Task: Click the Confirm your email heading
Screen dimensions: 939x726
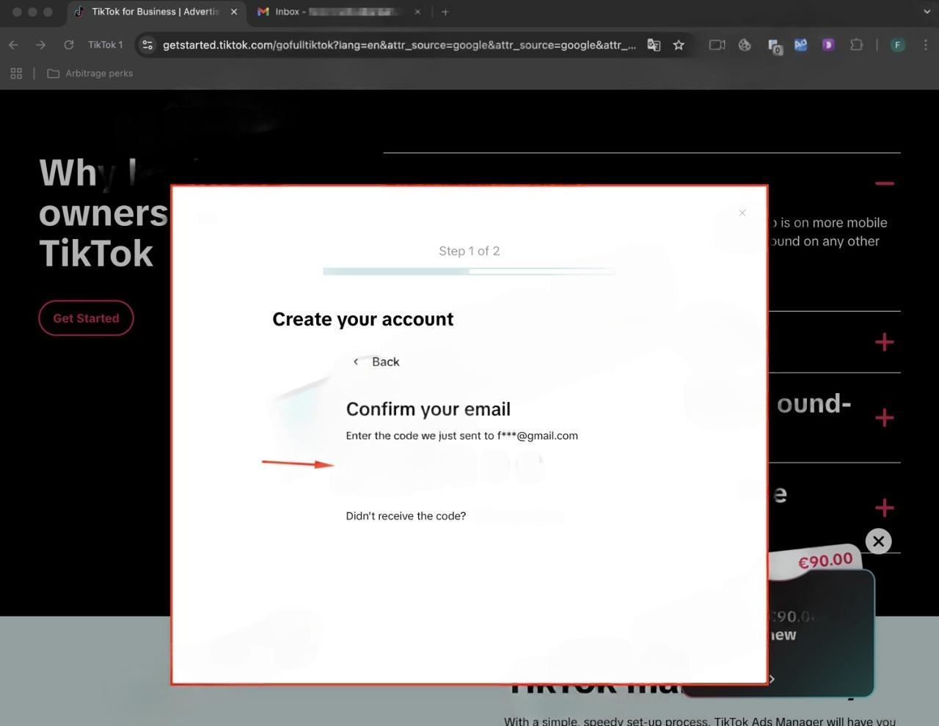Action: tap(428, 409)
